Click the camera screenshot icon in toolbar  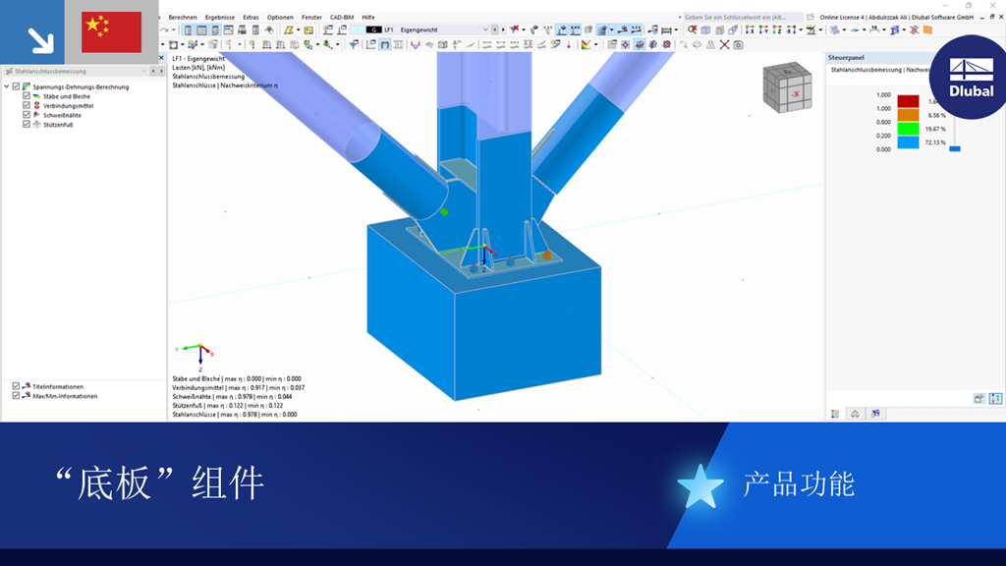tap(739, 44)
